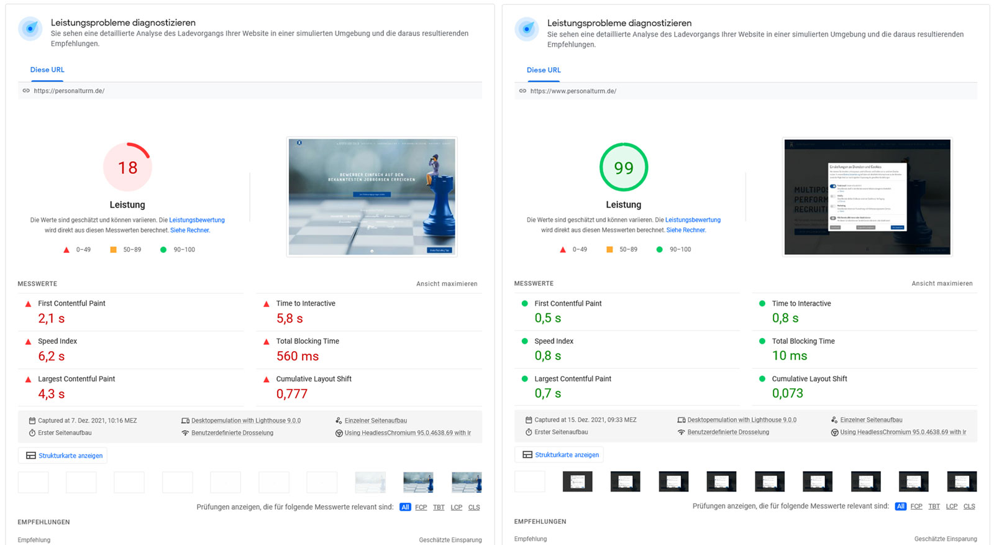The width and height of the screenshot is (994, 545).
Task: Select the All filter in right panel
Action: click(901, 506)
